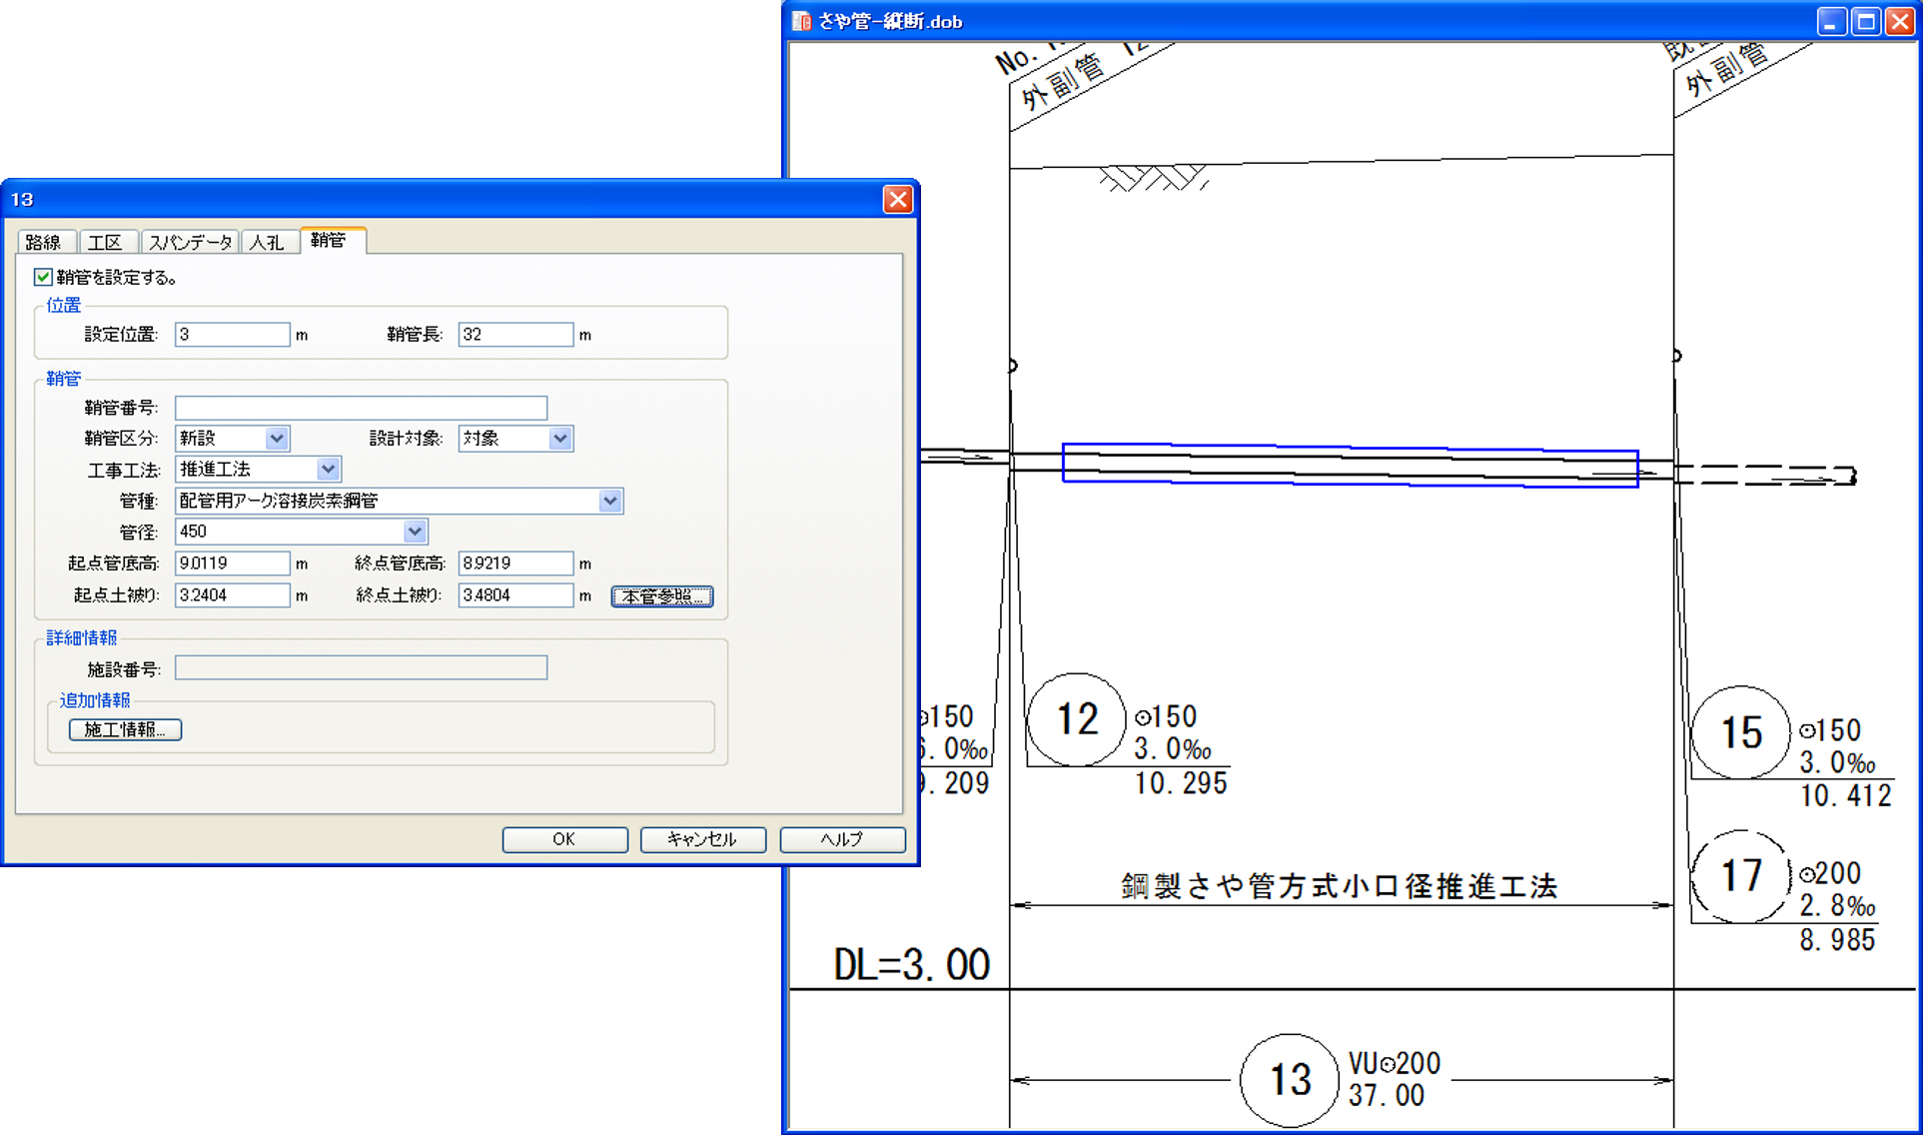Close the さや管-縦断.dob drawing window
1923x1135 pixels.
pyautogui.click(x=1899, y=22)
